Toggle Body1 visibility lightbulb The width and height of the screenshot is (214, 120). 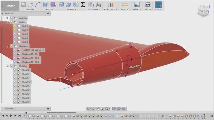tap(14, 26)
